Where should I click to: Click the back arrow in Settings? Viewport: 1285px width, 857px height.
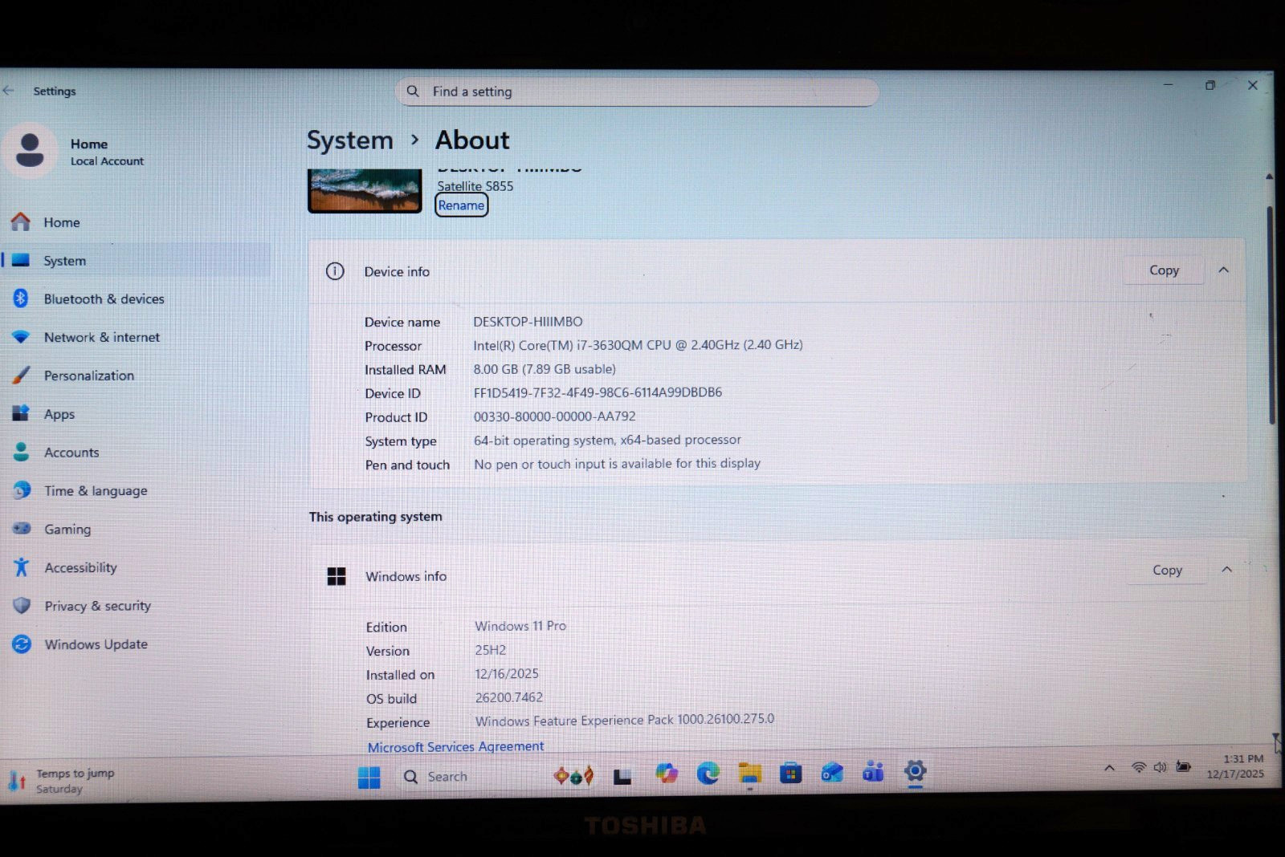[9, 91]
